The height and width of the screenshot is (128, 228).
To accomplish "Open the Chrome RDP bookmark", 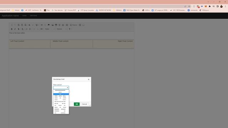I will [x=71, y=10].
